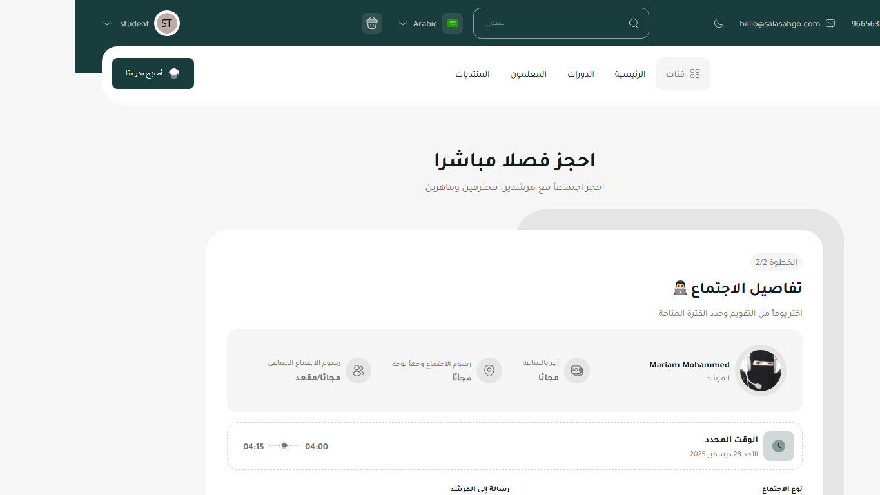Click the احجز فصلا مباشرا page title
The height and width of the screenshot is (495, 880).
click(x=514, y=160)
